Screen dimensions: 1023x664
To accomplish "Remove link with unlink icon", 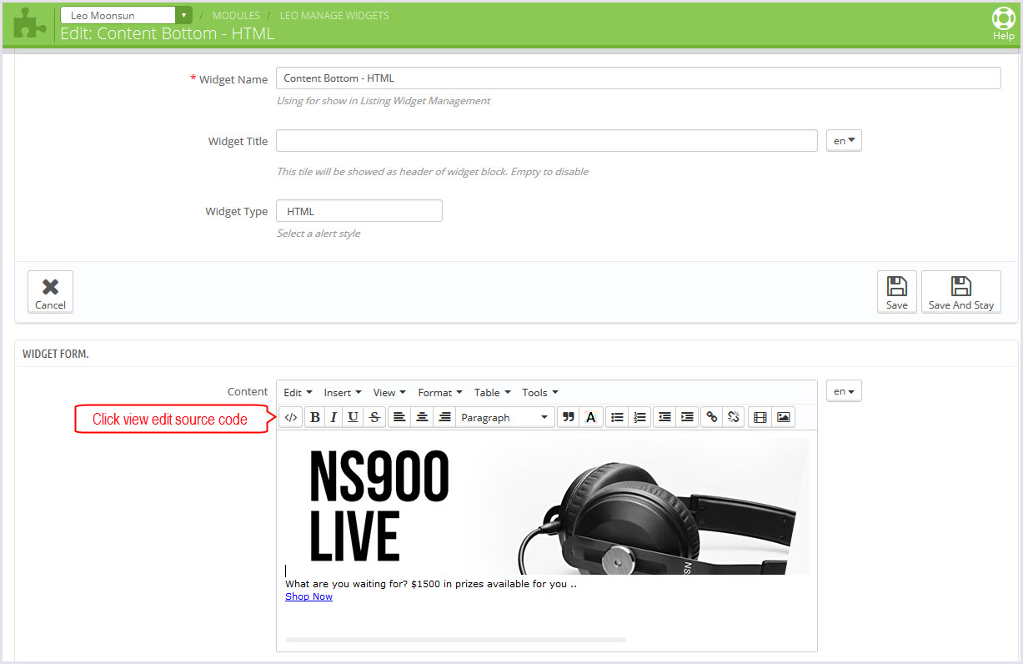I will [x=734, y=417].
